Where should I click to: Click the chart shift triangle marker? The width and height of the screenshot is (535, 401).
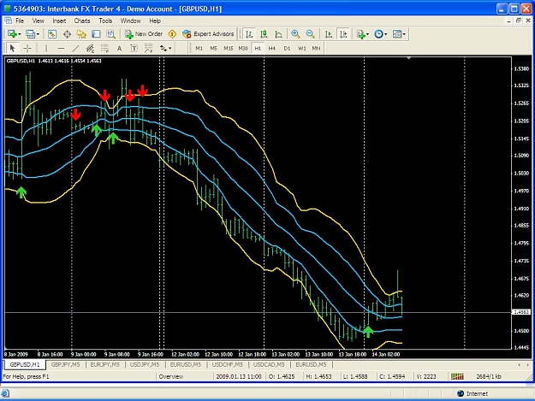(408, 58)
